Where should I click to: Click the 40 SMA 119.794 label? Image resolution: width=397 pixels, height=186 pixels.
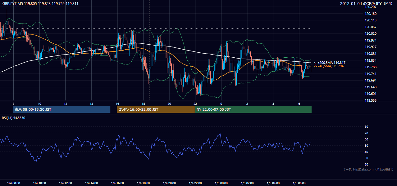[328, 66]
